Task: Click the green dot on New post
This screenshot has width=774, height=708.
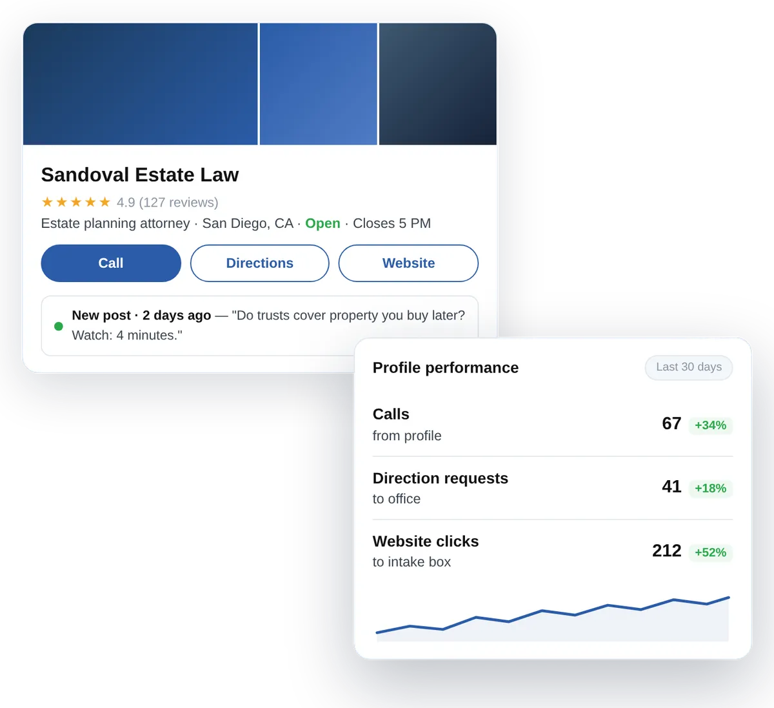Action: (x=59, y=326)
